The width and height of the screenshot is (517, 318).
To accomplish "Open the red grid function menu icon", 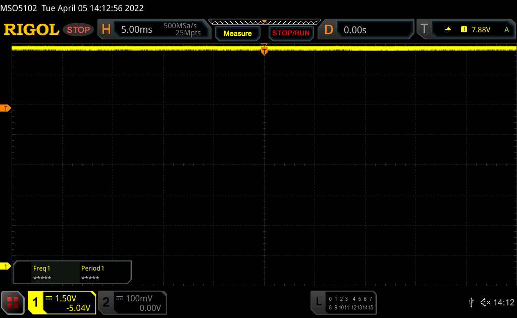I will (13, 302).
